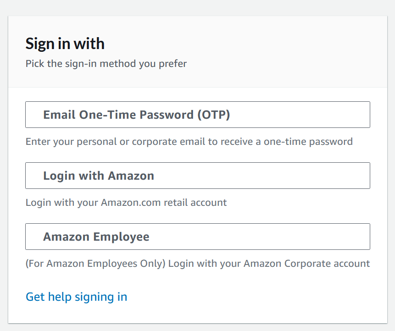Click 'Pick the sign-in method you prefer' text

coord(106,63)
